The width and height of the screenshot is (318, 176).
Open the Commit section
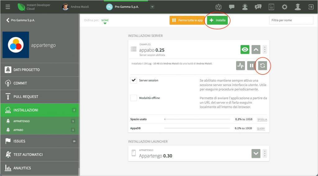39,83
